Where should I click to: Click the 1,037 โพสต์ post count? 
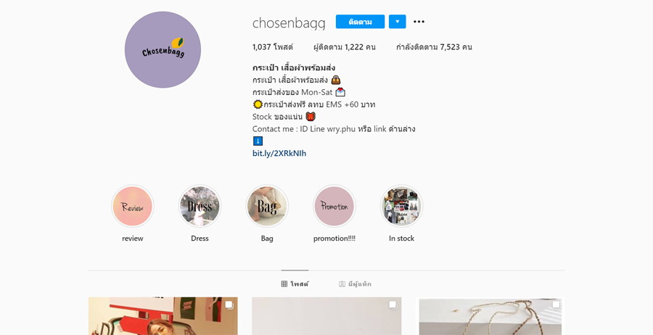click(x=272, y=47)
